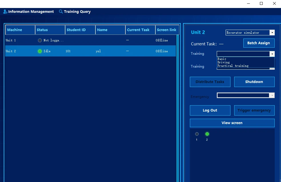281x182 pixels.
Task: Sort by the Student ID column header
Action: [80, 30]
